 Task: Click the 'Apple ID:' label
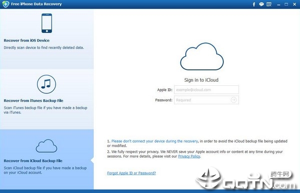[x=165, y=90]
